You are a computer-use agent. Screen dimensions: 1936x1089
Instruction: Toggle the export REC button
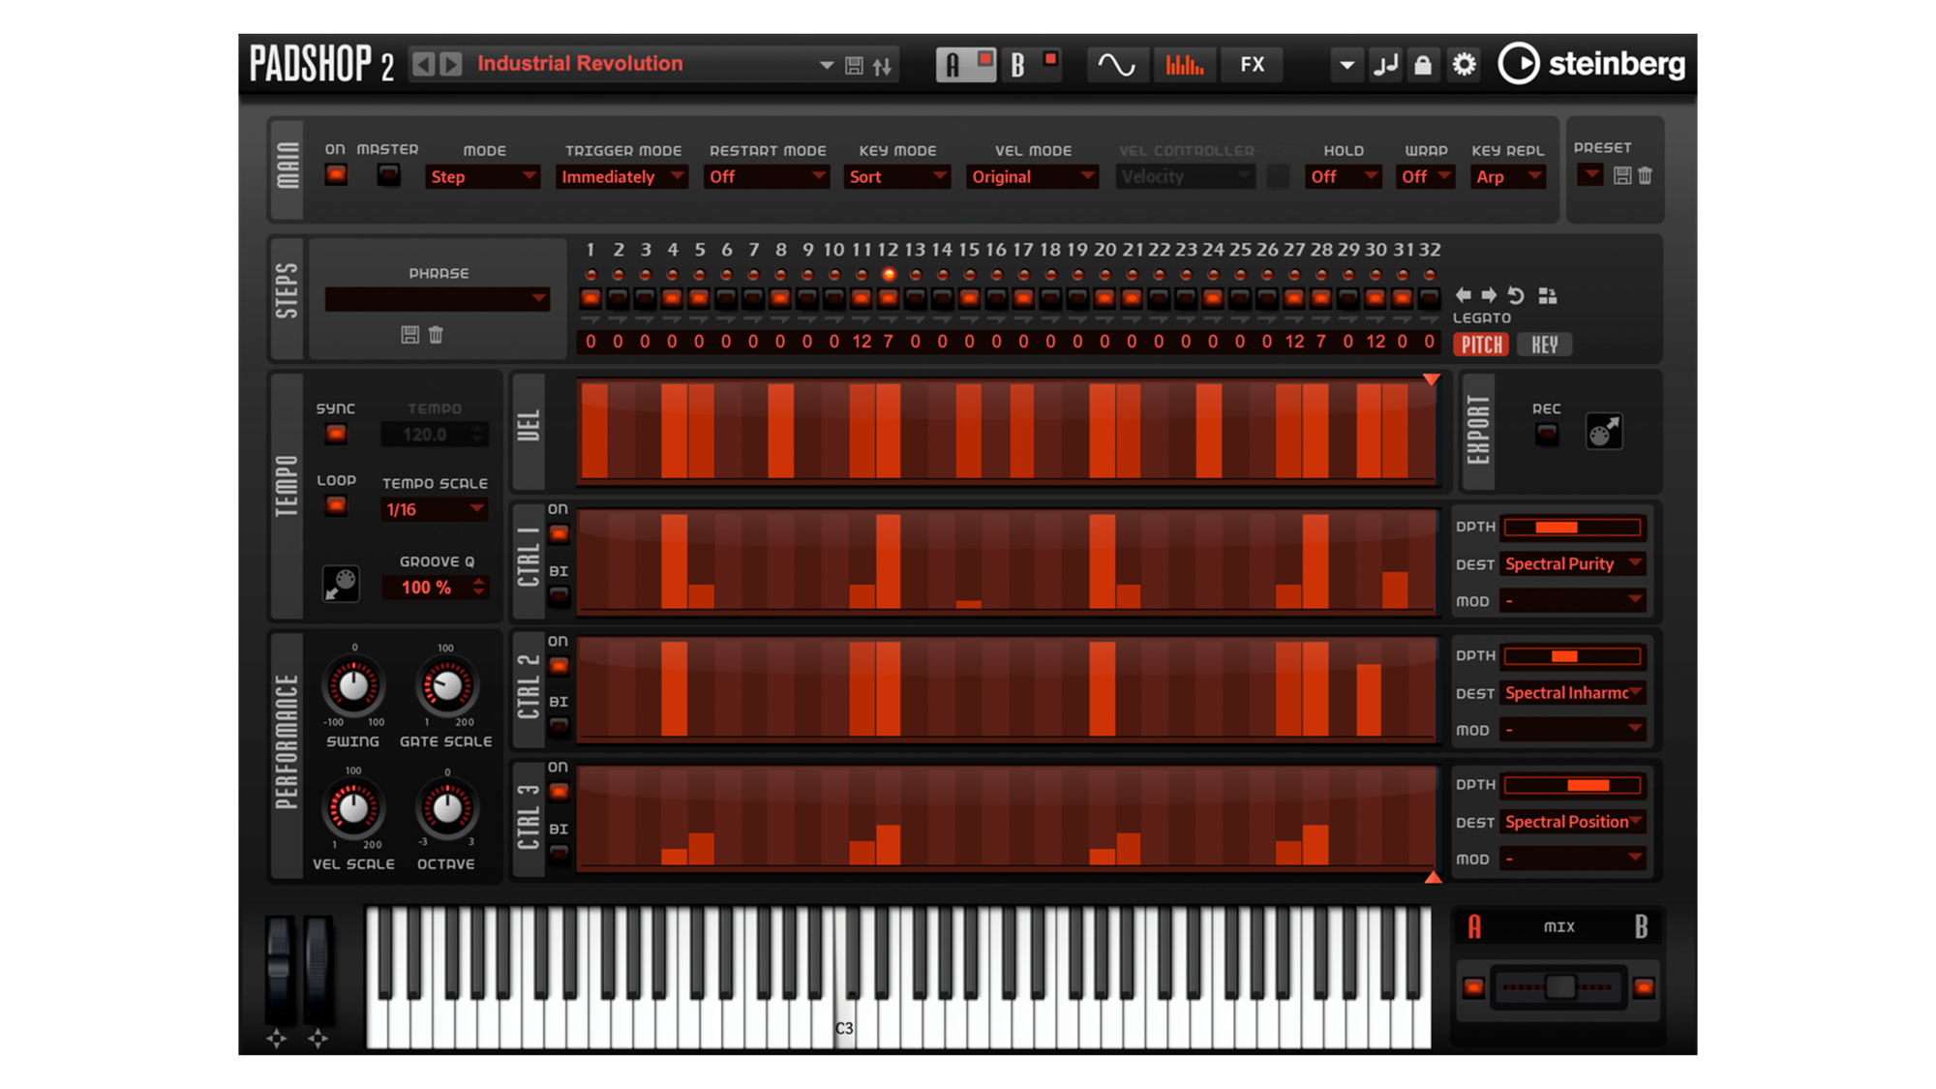point(1547,434)
